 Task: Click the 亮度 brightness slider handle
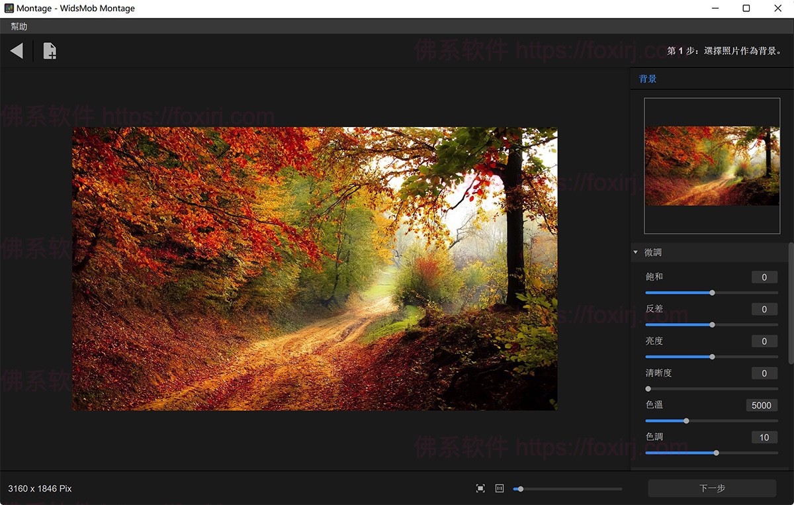pyautogui.click(x=712, y=357)
